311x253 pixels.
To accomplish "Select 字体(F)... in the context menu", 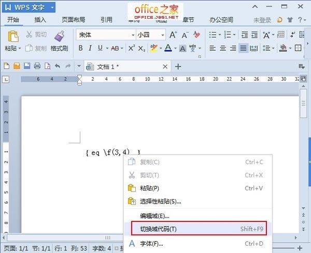I will point(198,244).
